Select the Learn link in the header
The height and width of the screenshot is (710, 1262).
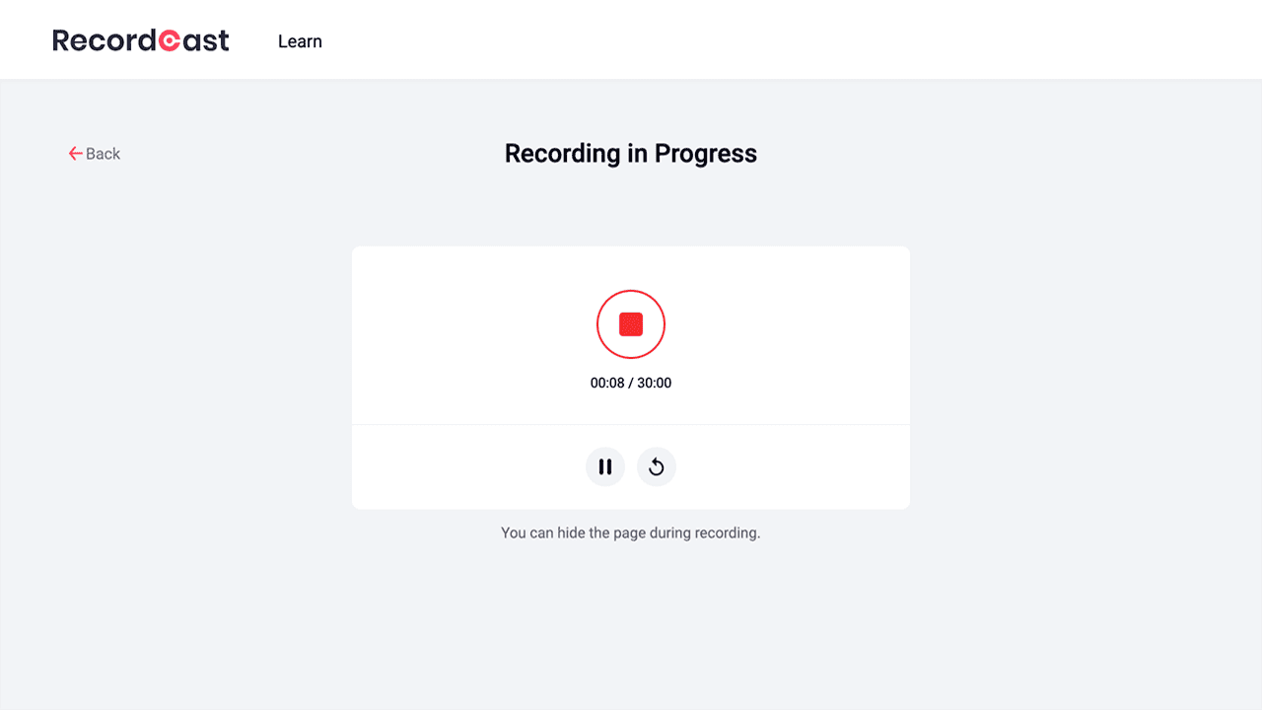click(x=300, y=41)
